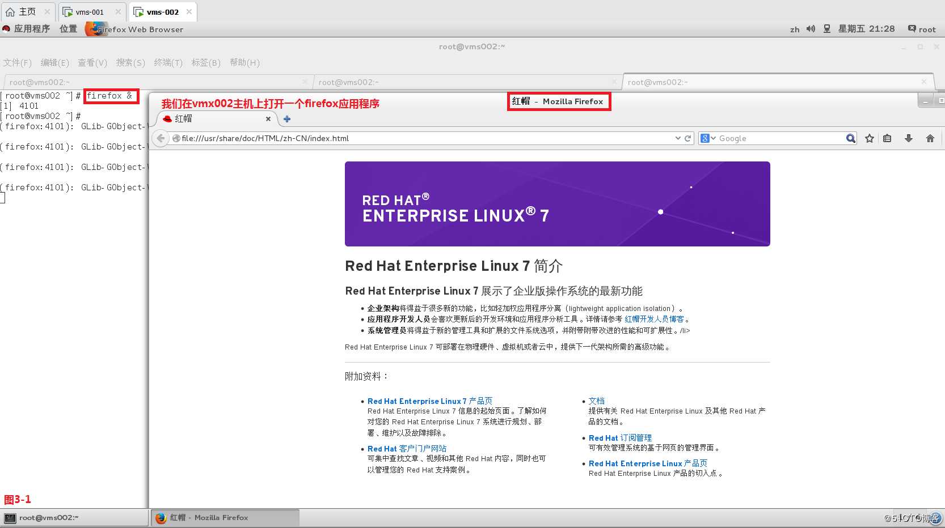Open the terminal 编辑(E) menu
This screenshot has height=528, width=945.
click(54, 63)
